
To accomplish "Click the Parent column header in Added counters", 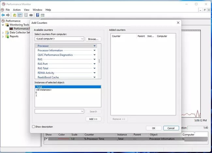I will pos(141,36).
